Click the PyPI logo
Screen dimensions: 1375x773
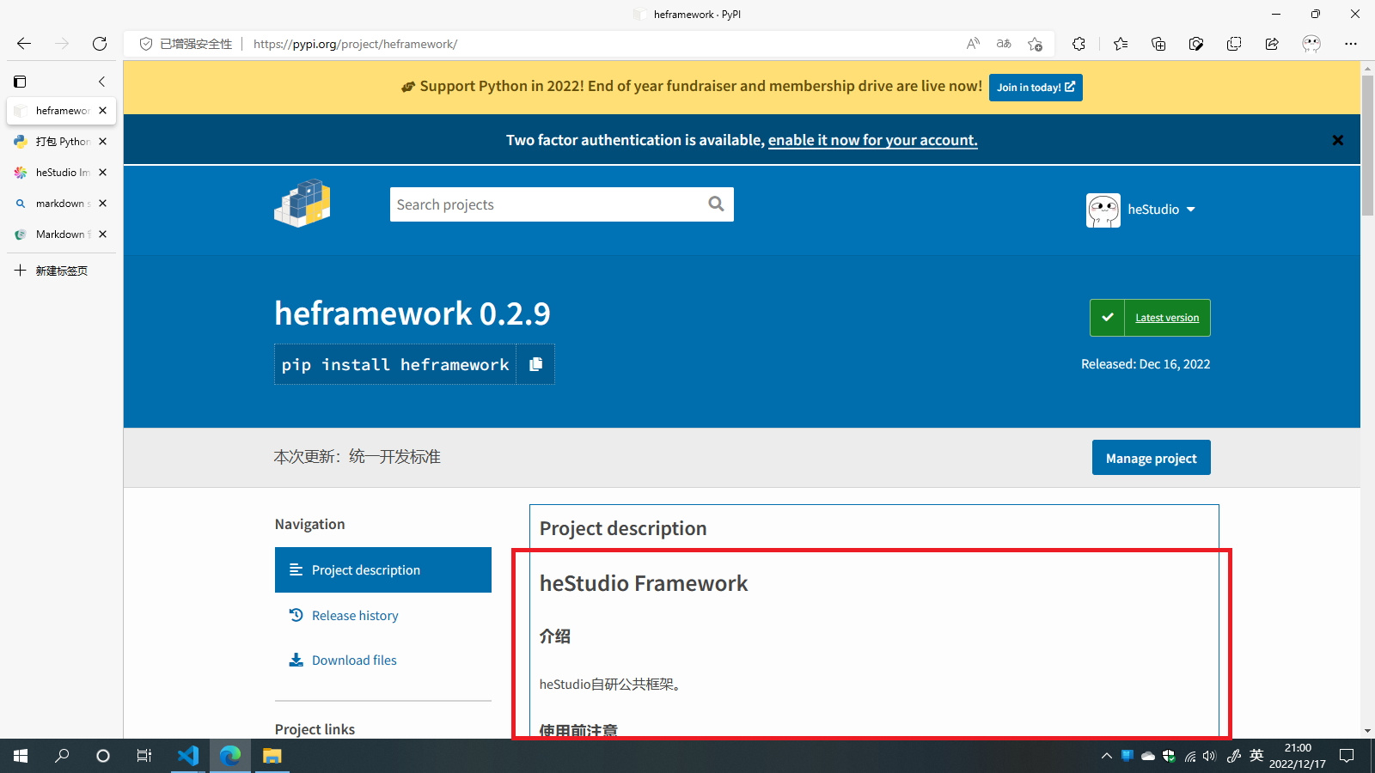[x=302, y=204]
